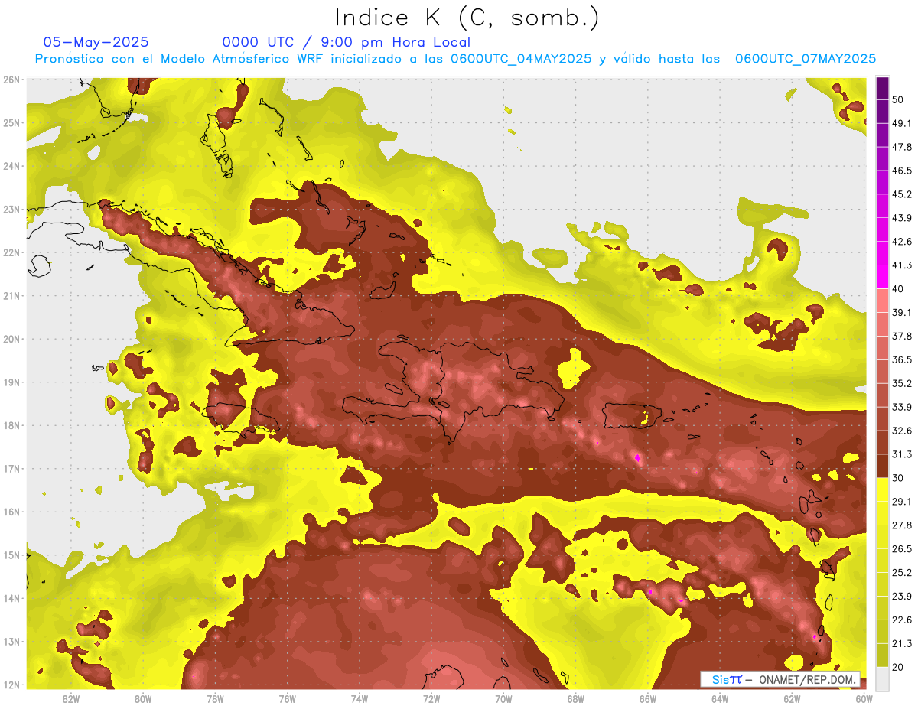Click the "Sistt - ONAMET/REP.DOM." label box
The image size is (918, 709).
click(780, 679)
